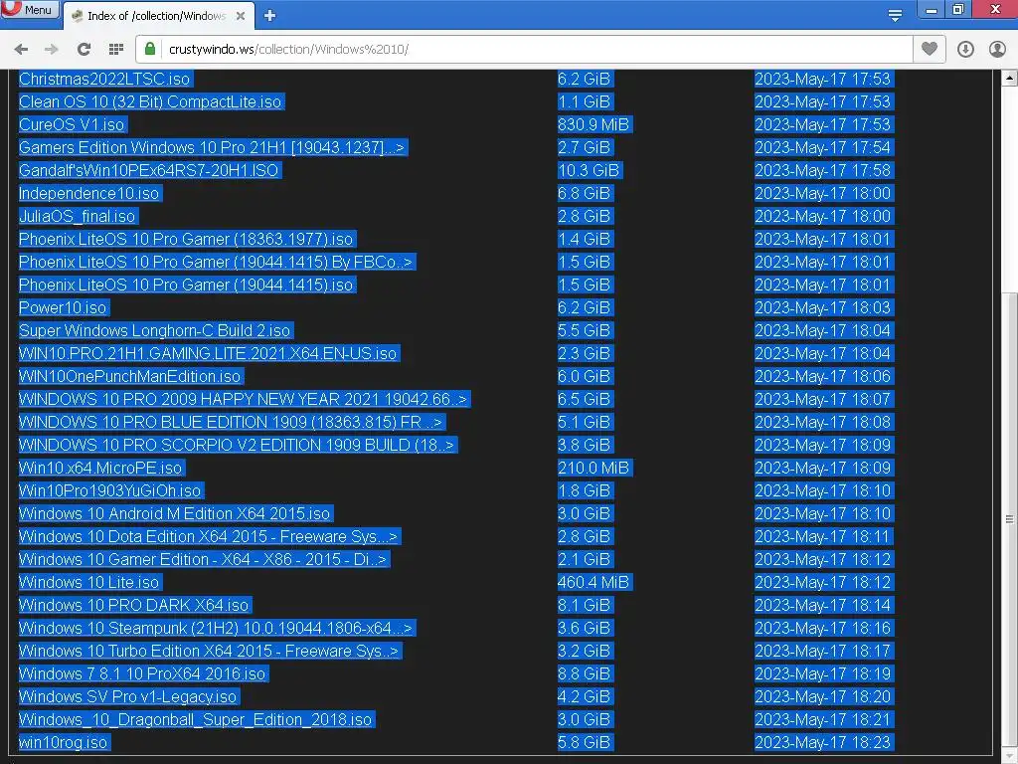Image resolution: width=1018 pixels, height=764 pixels.
Task: Bookmark the page with the heart icon
Action: click(930, 49)
